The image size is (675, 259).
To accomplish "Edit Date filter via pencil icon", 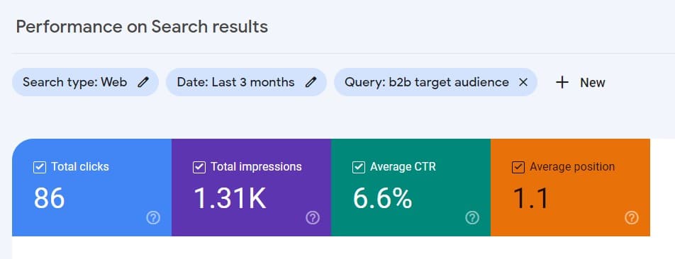I will click(x=311, y=82).
